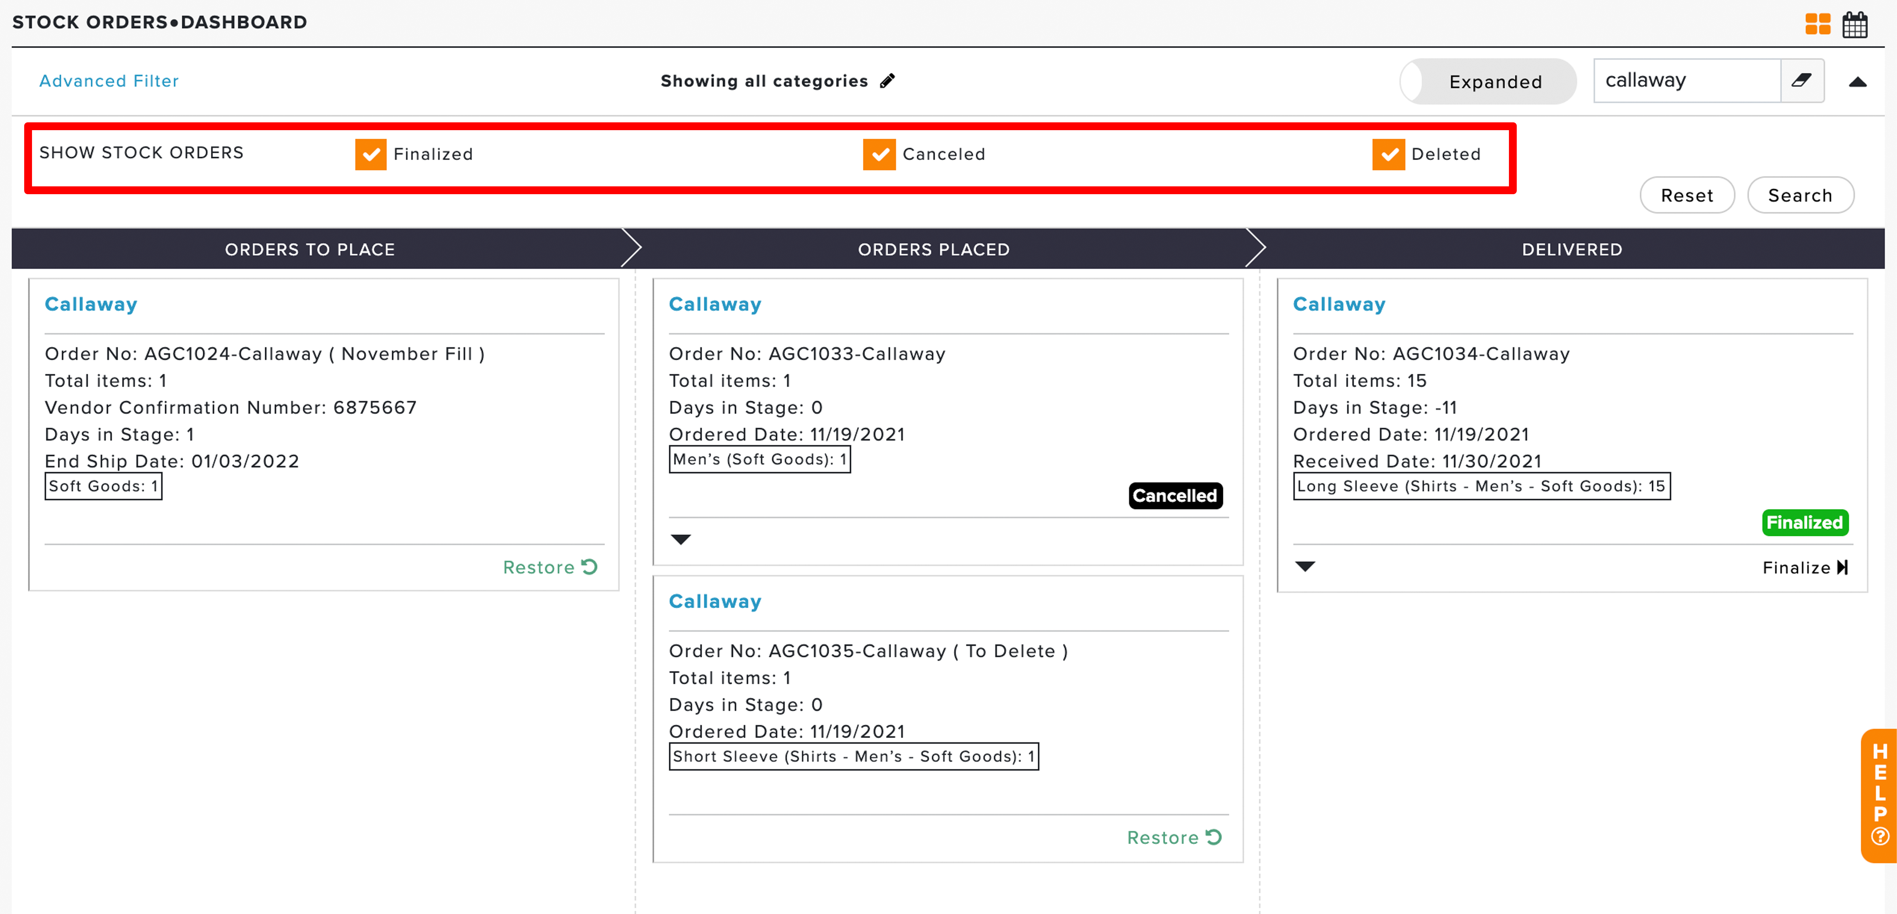Image resolution: width=1897 pixels, height=914 pixels.
Task: Select the Delivered stage header
Action: 1572,249
